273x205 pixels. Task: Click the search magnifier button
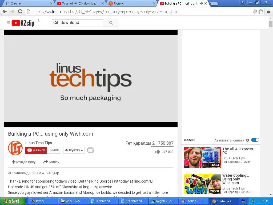point(111,23)
